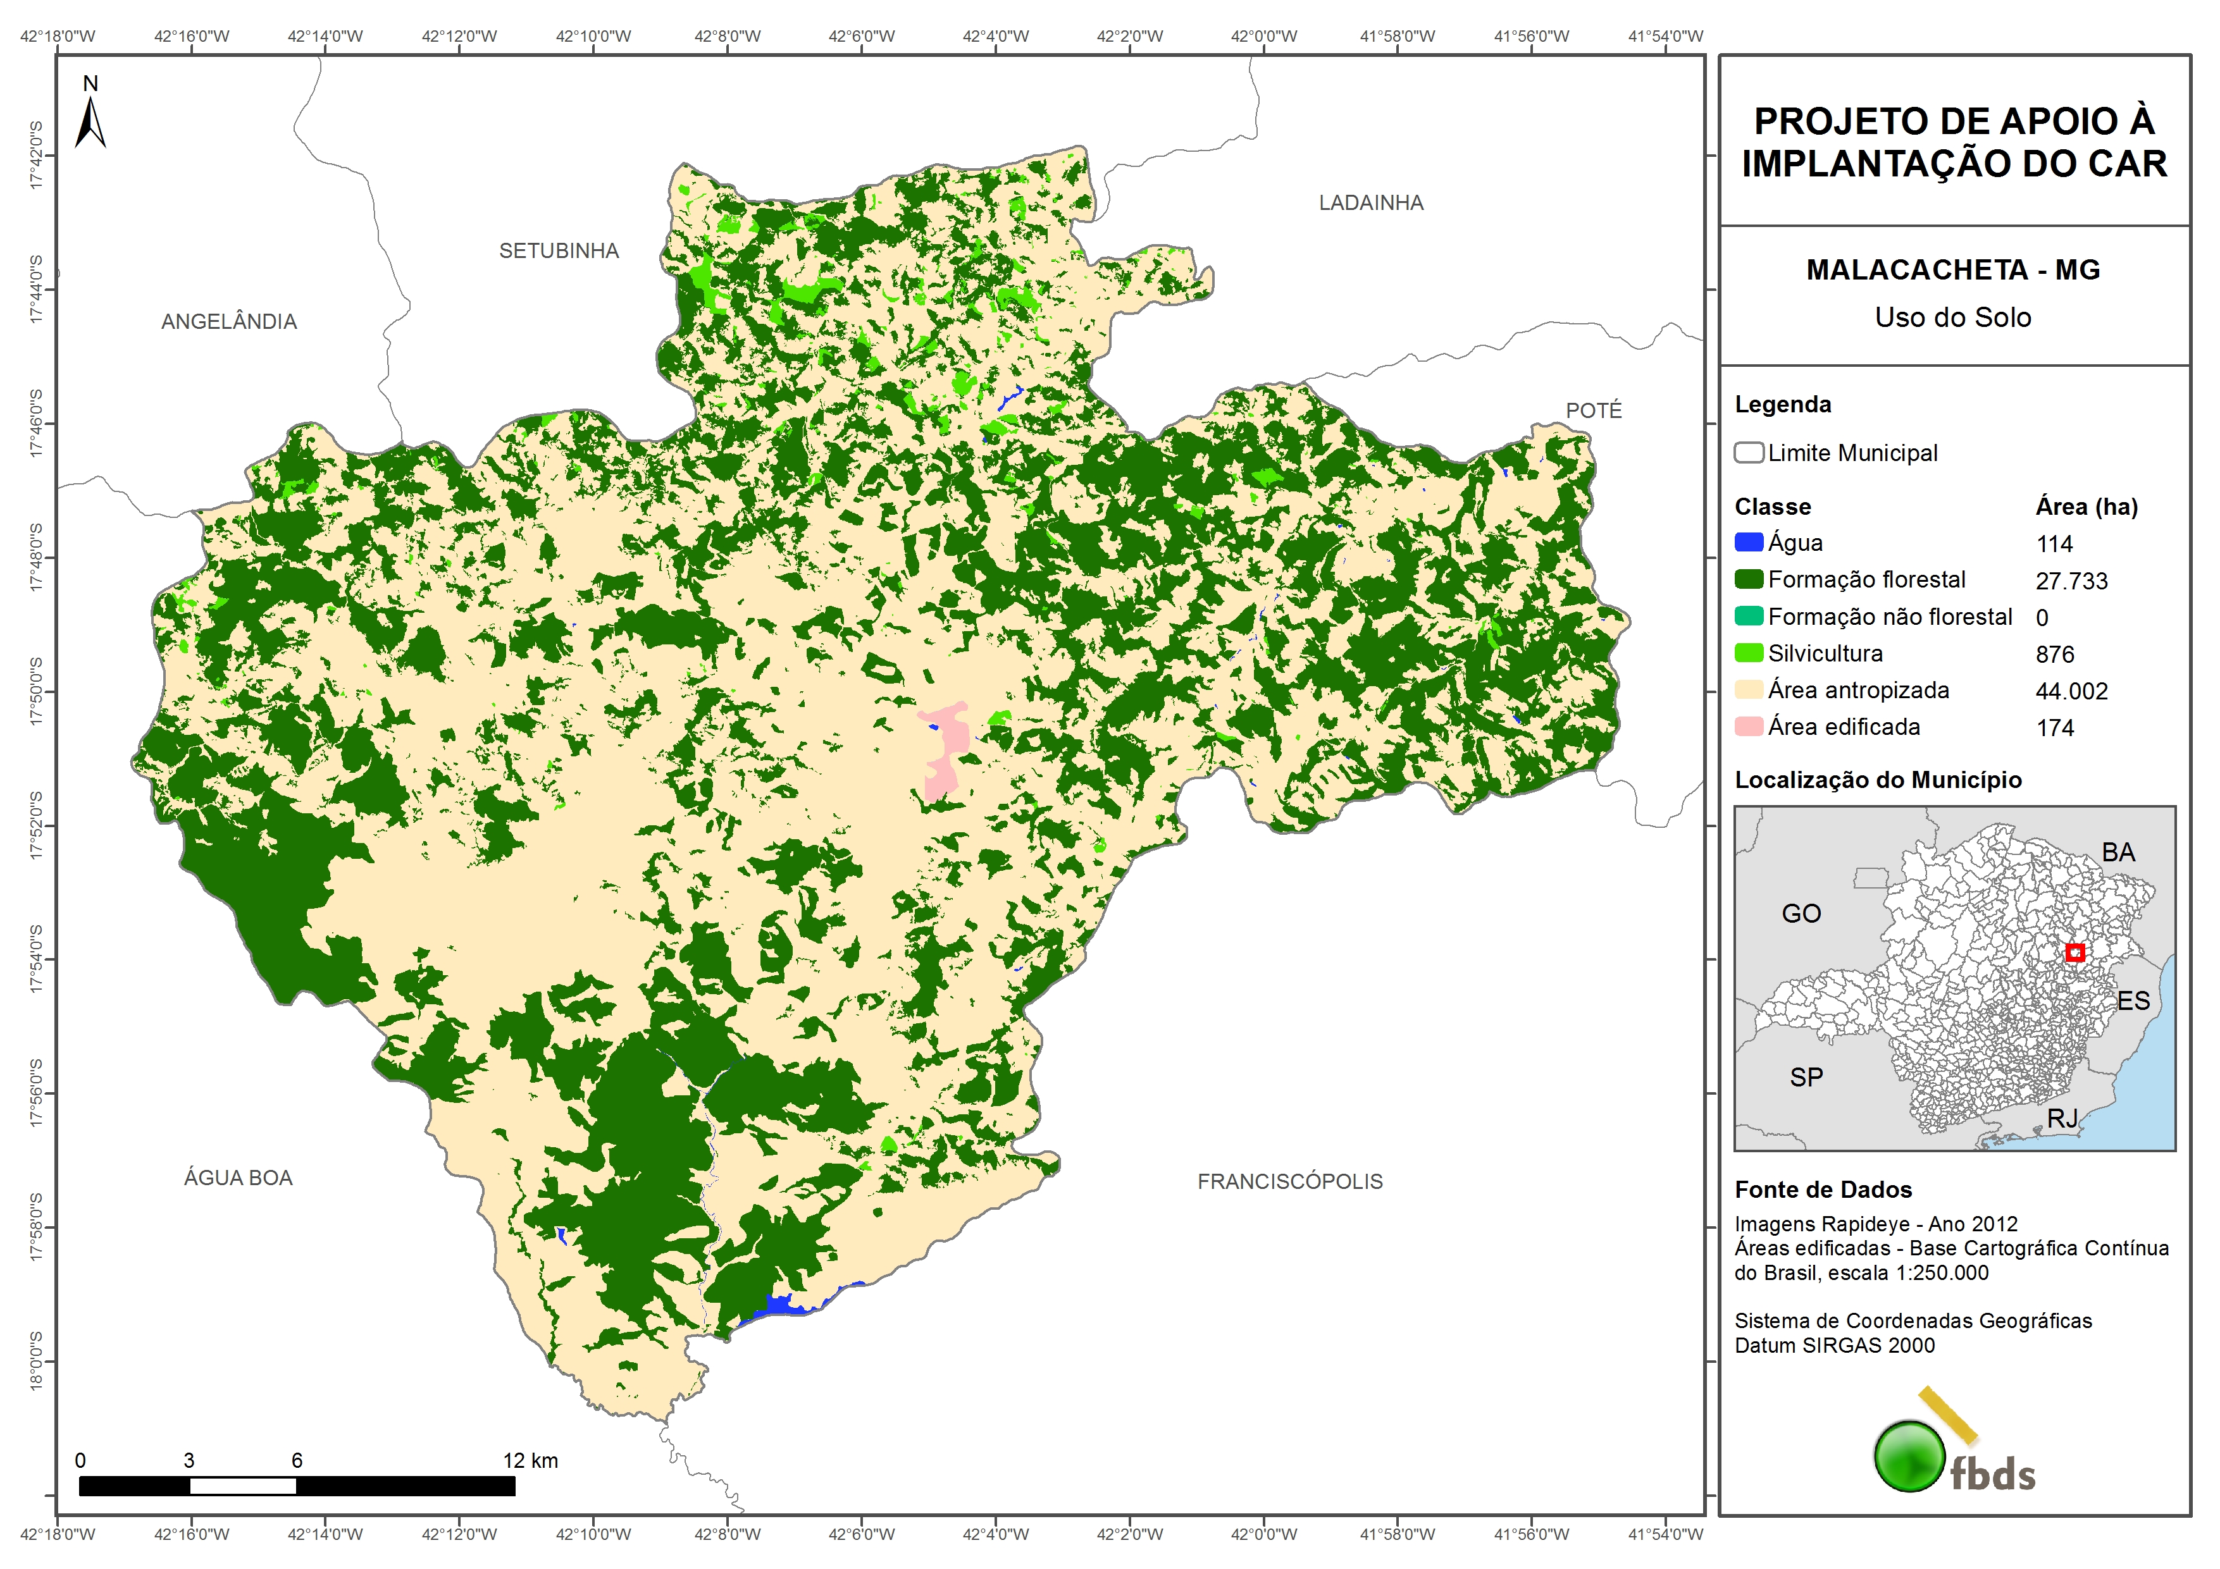Click the LADAINHA municipality label
Screen dimensions: 2220x1569
[x=1371, y=203]
